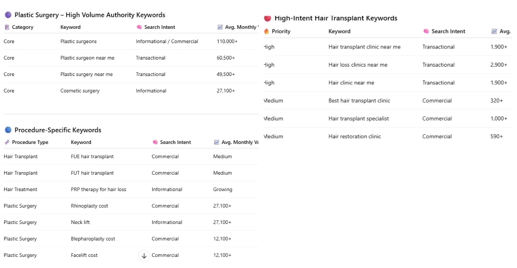Click the 'FUE hair transplant' keyword
Viewport: 517px width, 268px height.
(93, 157)
